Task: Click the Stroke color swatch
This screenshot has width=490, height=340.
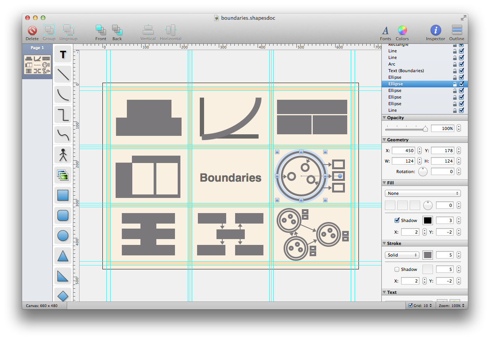Action: point(428,255)
